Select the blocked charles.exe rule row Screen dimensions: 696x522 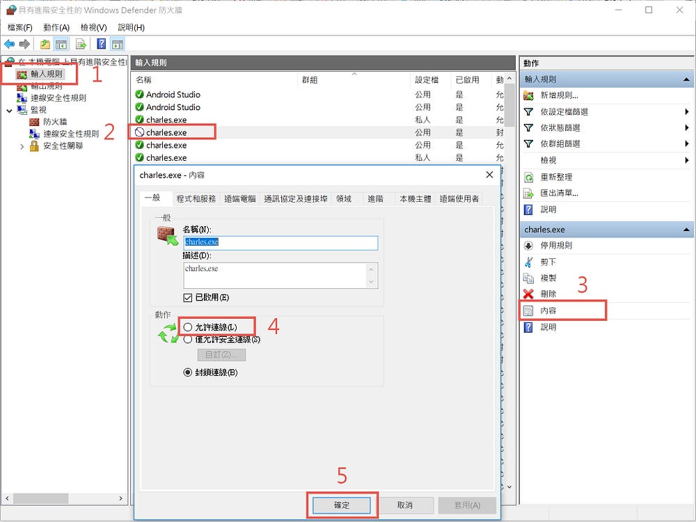click(x=317, y=132)
